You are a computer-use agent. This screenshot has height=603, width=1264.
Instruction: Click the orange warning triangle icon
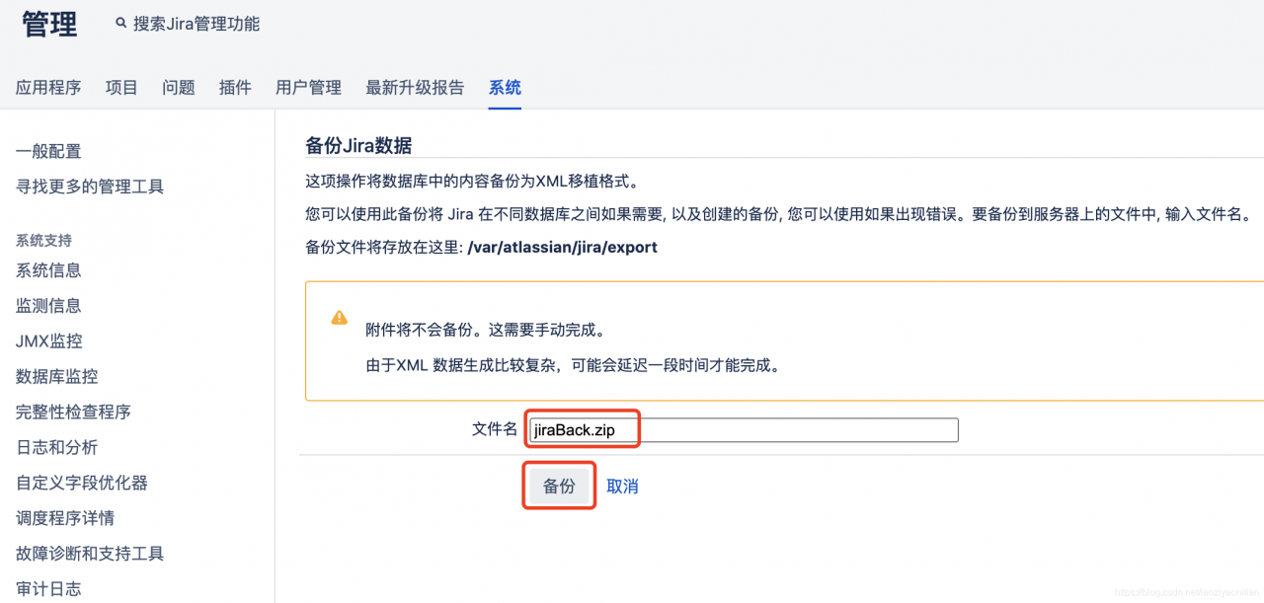(x=339, y=318)
